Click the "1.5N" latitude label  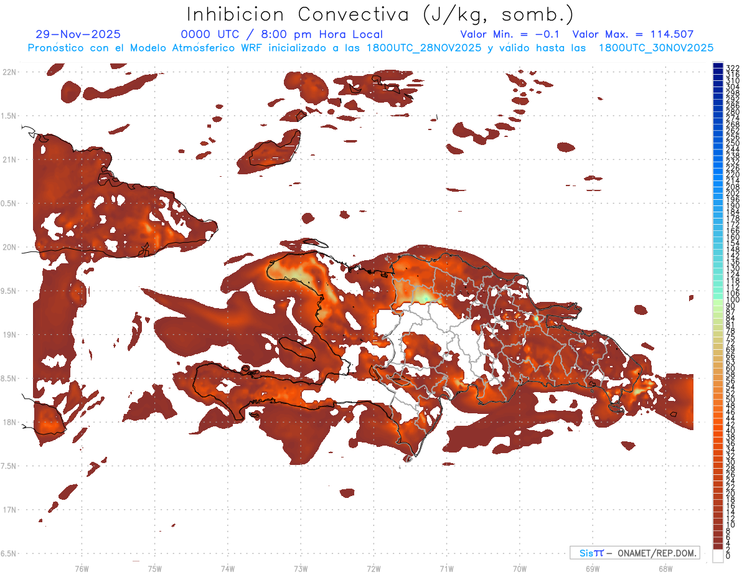(x=9, y=116)
